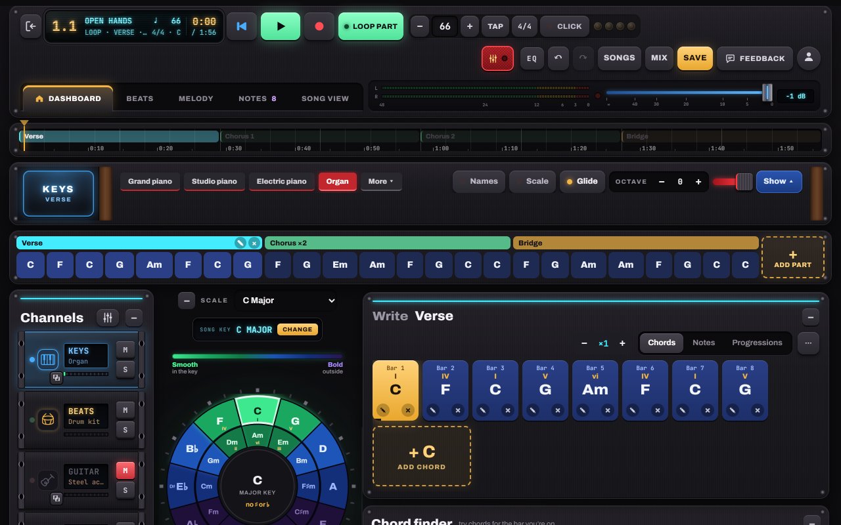Unmute the GUITAR channel
This screenshot has height=525, width=841.
(125, 470)
